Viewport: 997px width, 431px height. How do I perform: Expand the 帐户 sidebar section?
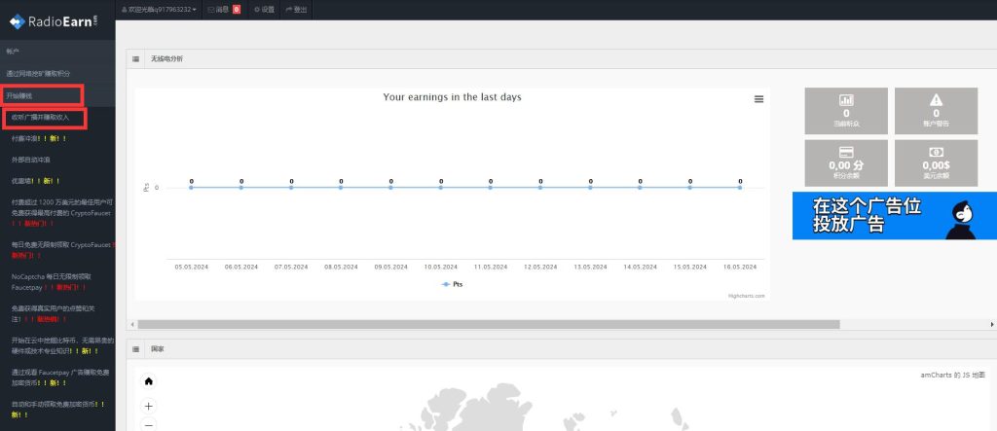pyautogui.click(x=57, y=52)
